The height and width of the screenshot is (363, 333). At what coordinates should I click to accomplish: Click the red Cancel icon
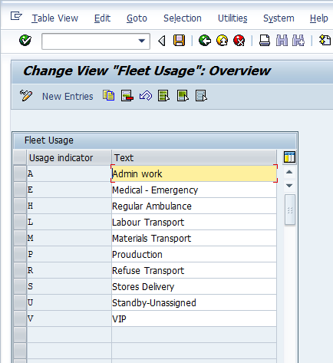239,41
